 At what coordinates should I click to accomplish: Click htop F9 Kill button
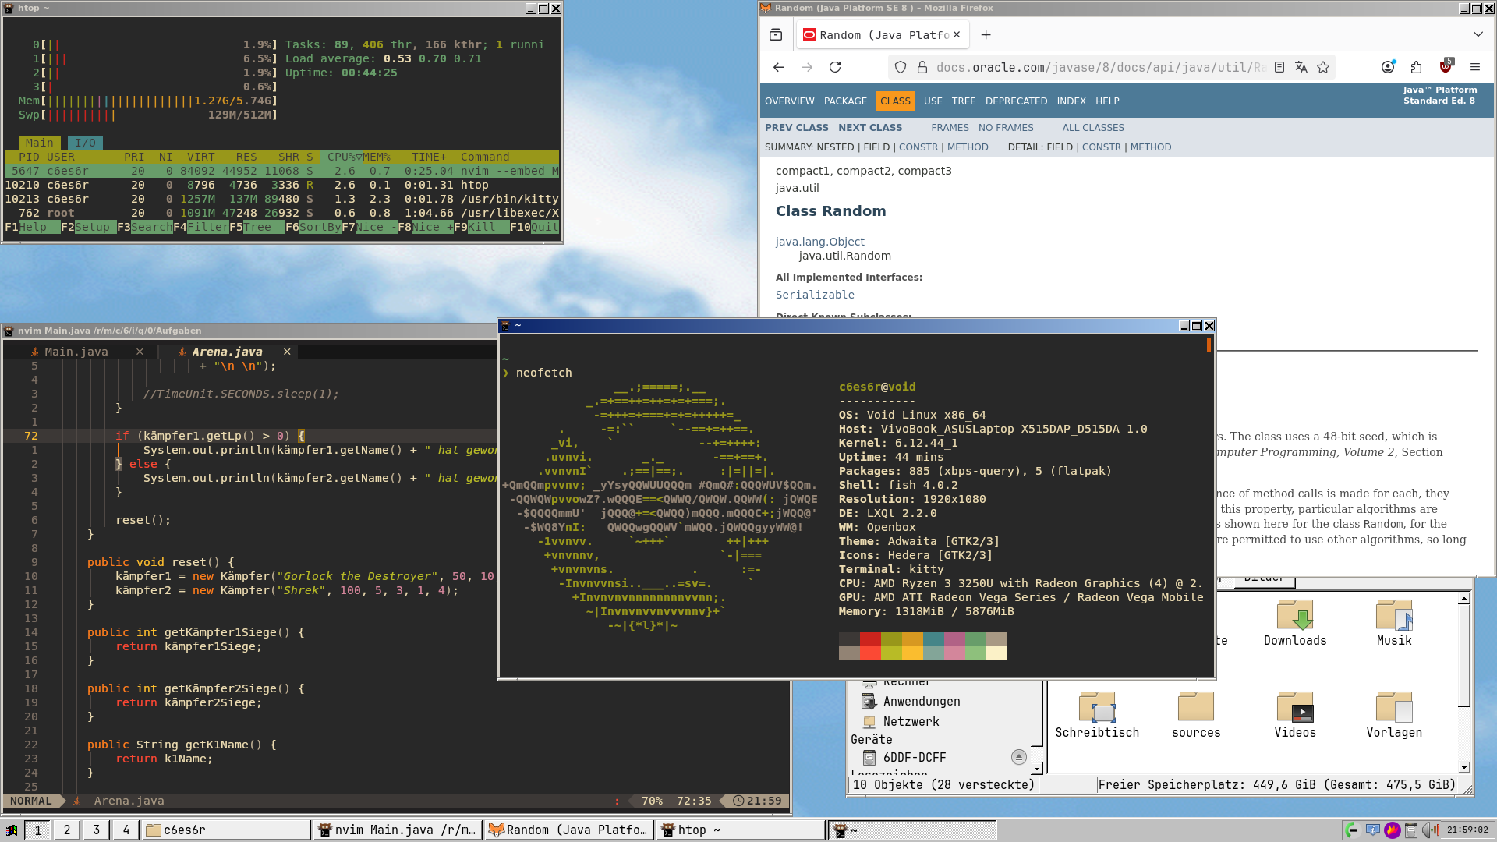tap(481, 228)
